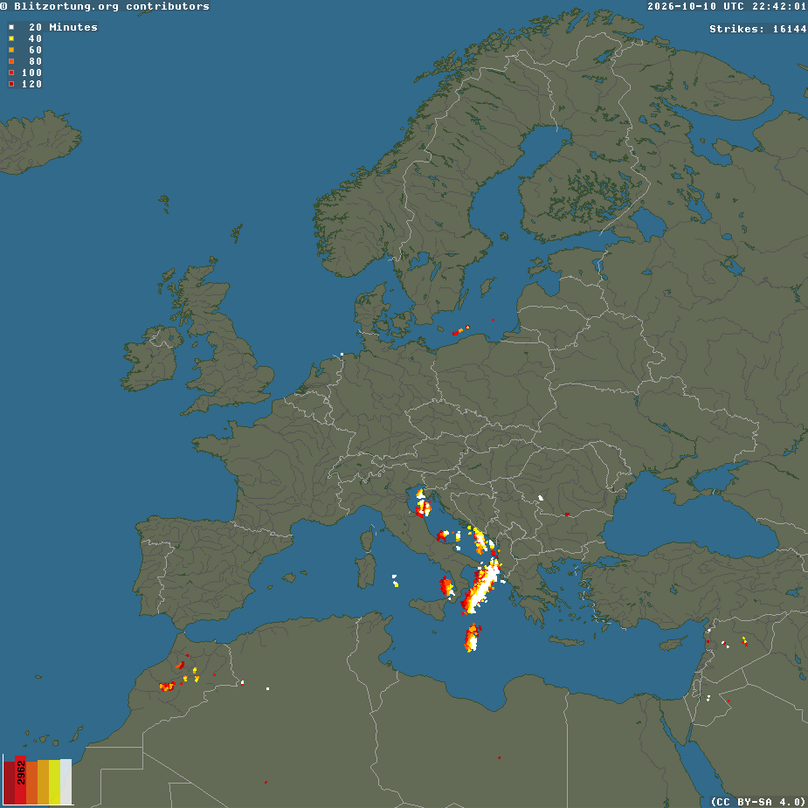Click the island of Iceland on the map
This screenshot has height=808, width=808.
38,142
